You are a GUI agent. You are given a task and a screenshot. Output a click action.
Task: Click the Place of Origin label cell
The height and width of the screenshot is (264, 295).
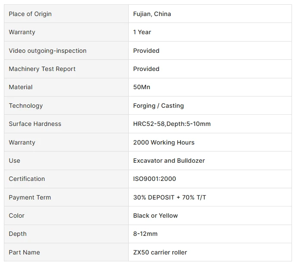(x=66, y=14)
